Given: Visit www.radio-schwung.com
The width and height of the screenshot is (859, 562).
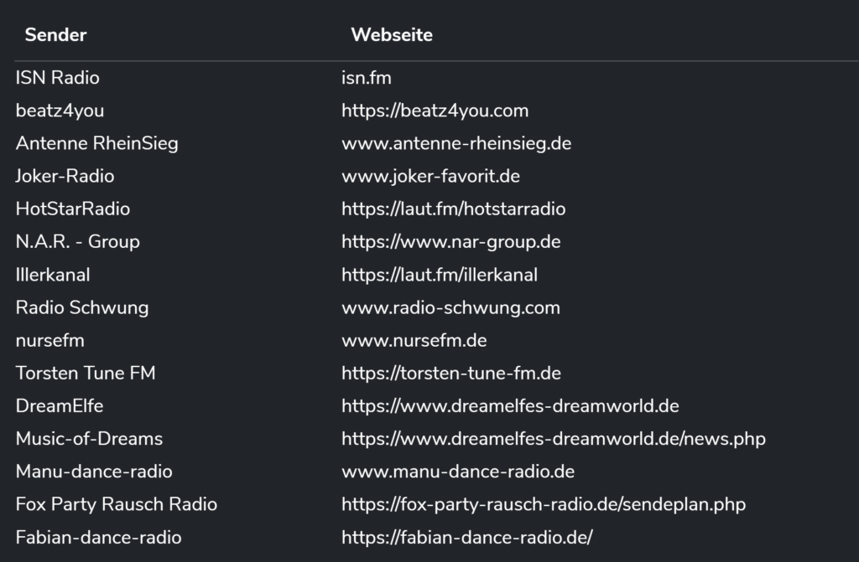Looking at the screenshot, I should click(450, 307).
